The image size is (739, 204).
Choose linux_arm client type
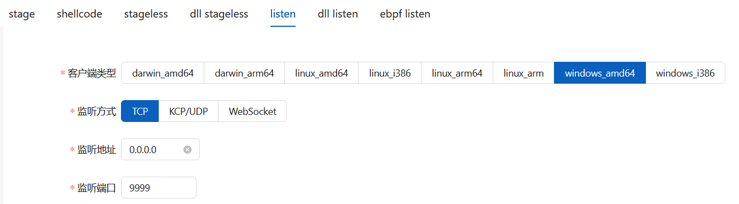(523, 73)
